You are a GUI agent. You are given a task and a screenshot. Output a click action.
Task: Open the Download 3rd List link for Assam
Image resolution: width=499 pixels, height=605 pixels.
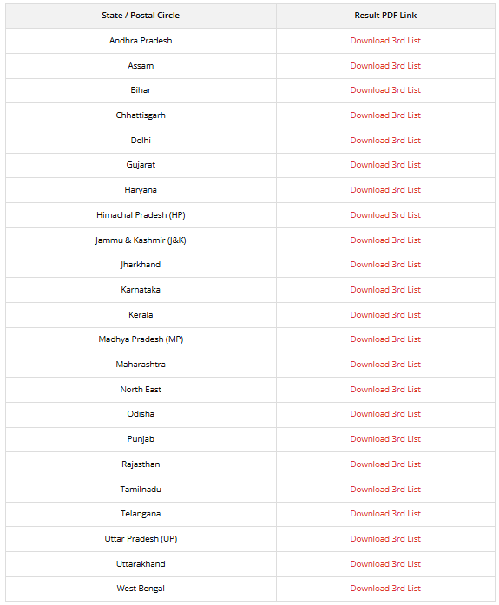pyautogui.click(x=385, y=66)
